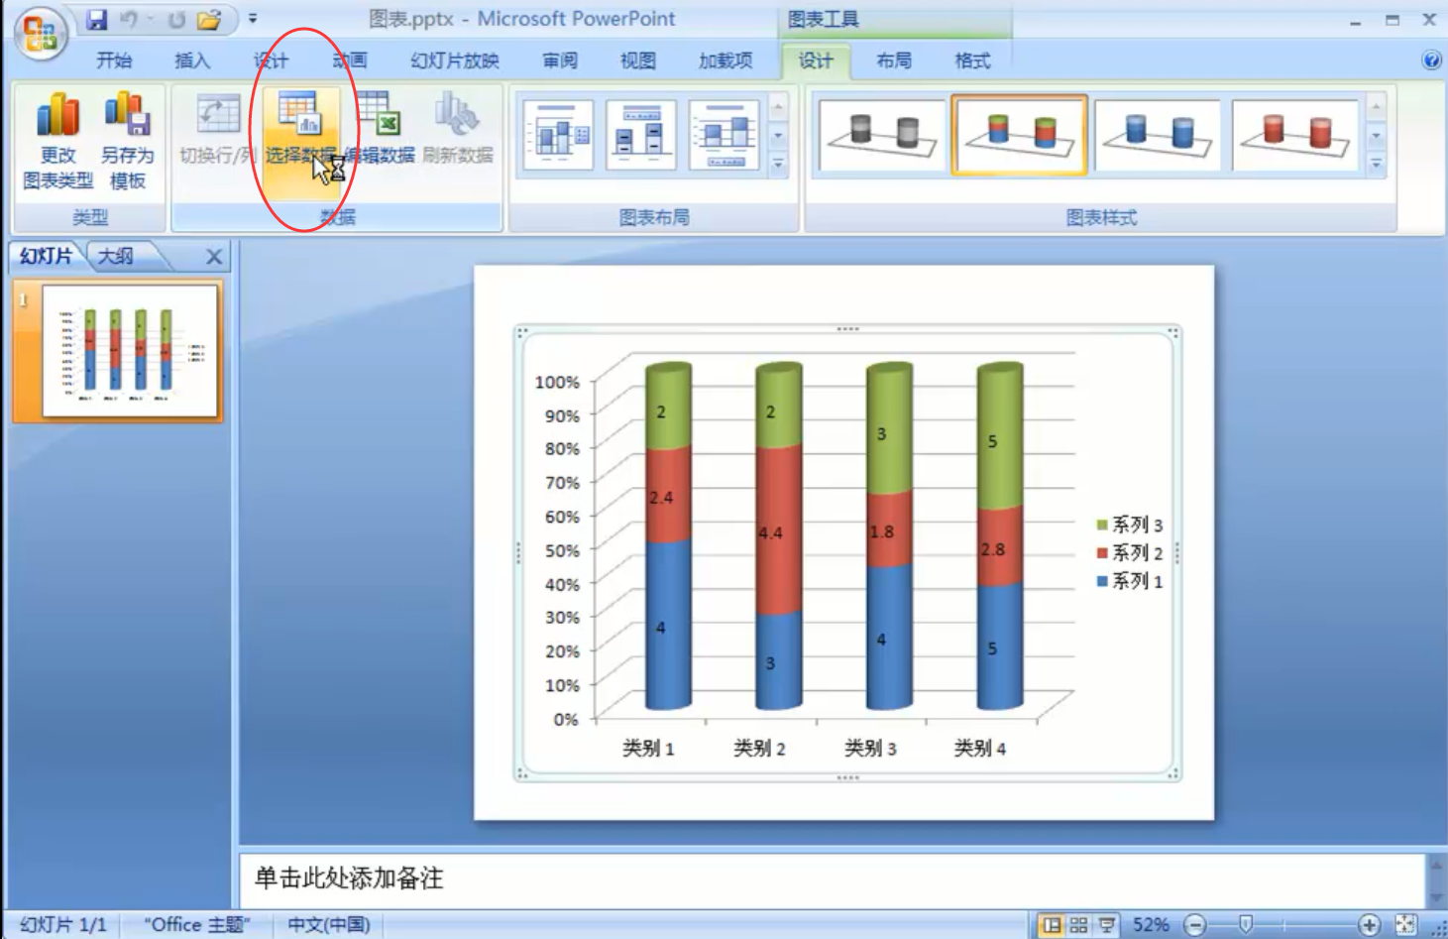Start slide show from status bar icon
The image size is (1448, 939).
(1106, 925)
